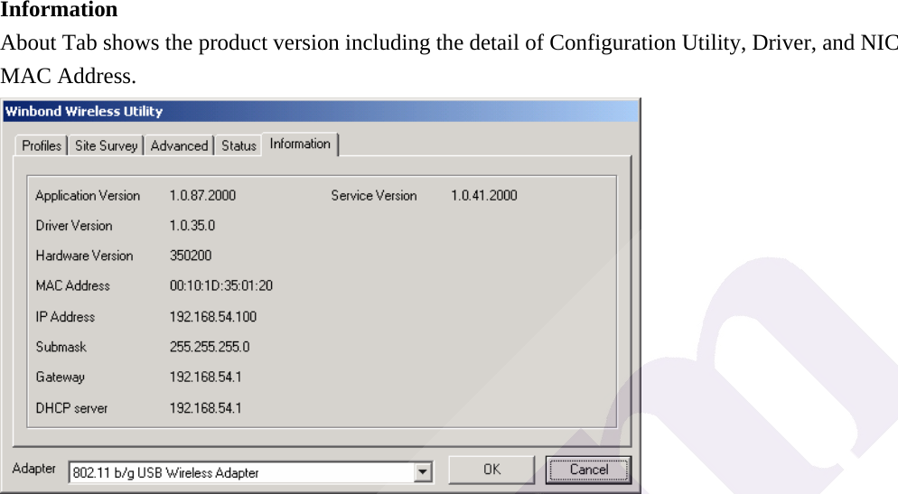Expand the Adapter dropdown arrow

click(423, 472)
